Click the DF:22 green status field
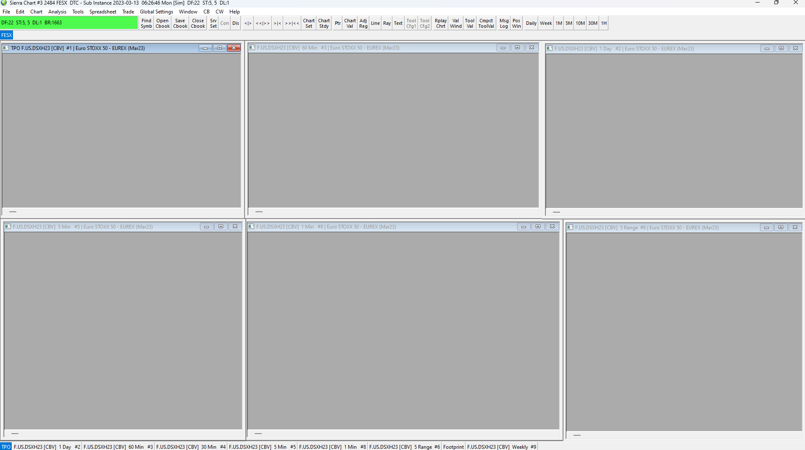This screenshot has width=805, height=450. click(69, 23)
